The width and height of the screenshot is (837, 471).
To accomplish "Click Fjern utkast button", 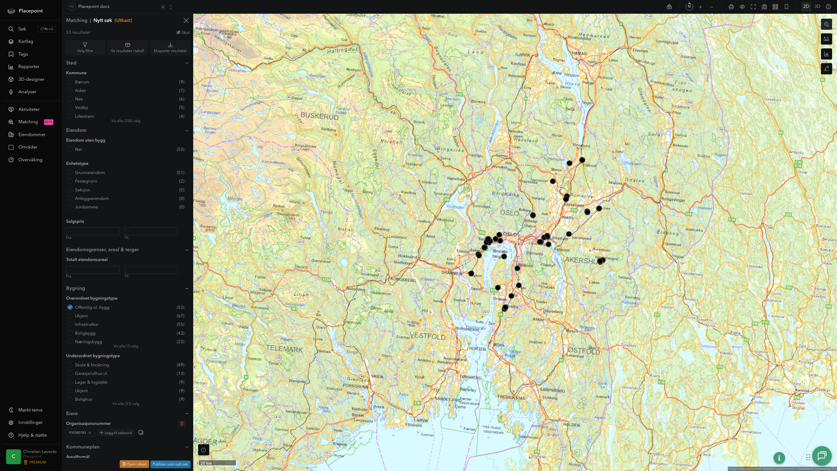I will [134, 464].
